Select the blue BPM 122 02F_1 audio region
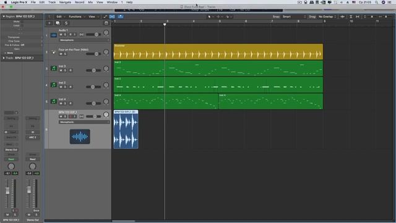Screen dimensions: 396x223 [126, 129]
